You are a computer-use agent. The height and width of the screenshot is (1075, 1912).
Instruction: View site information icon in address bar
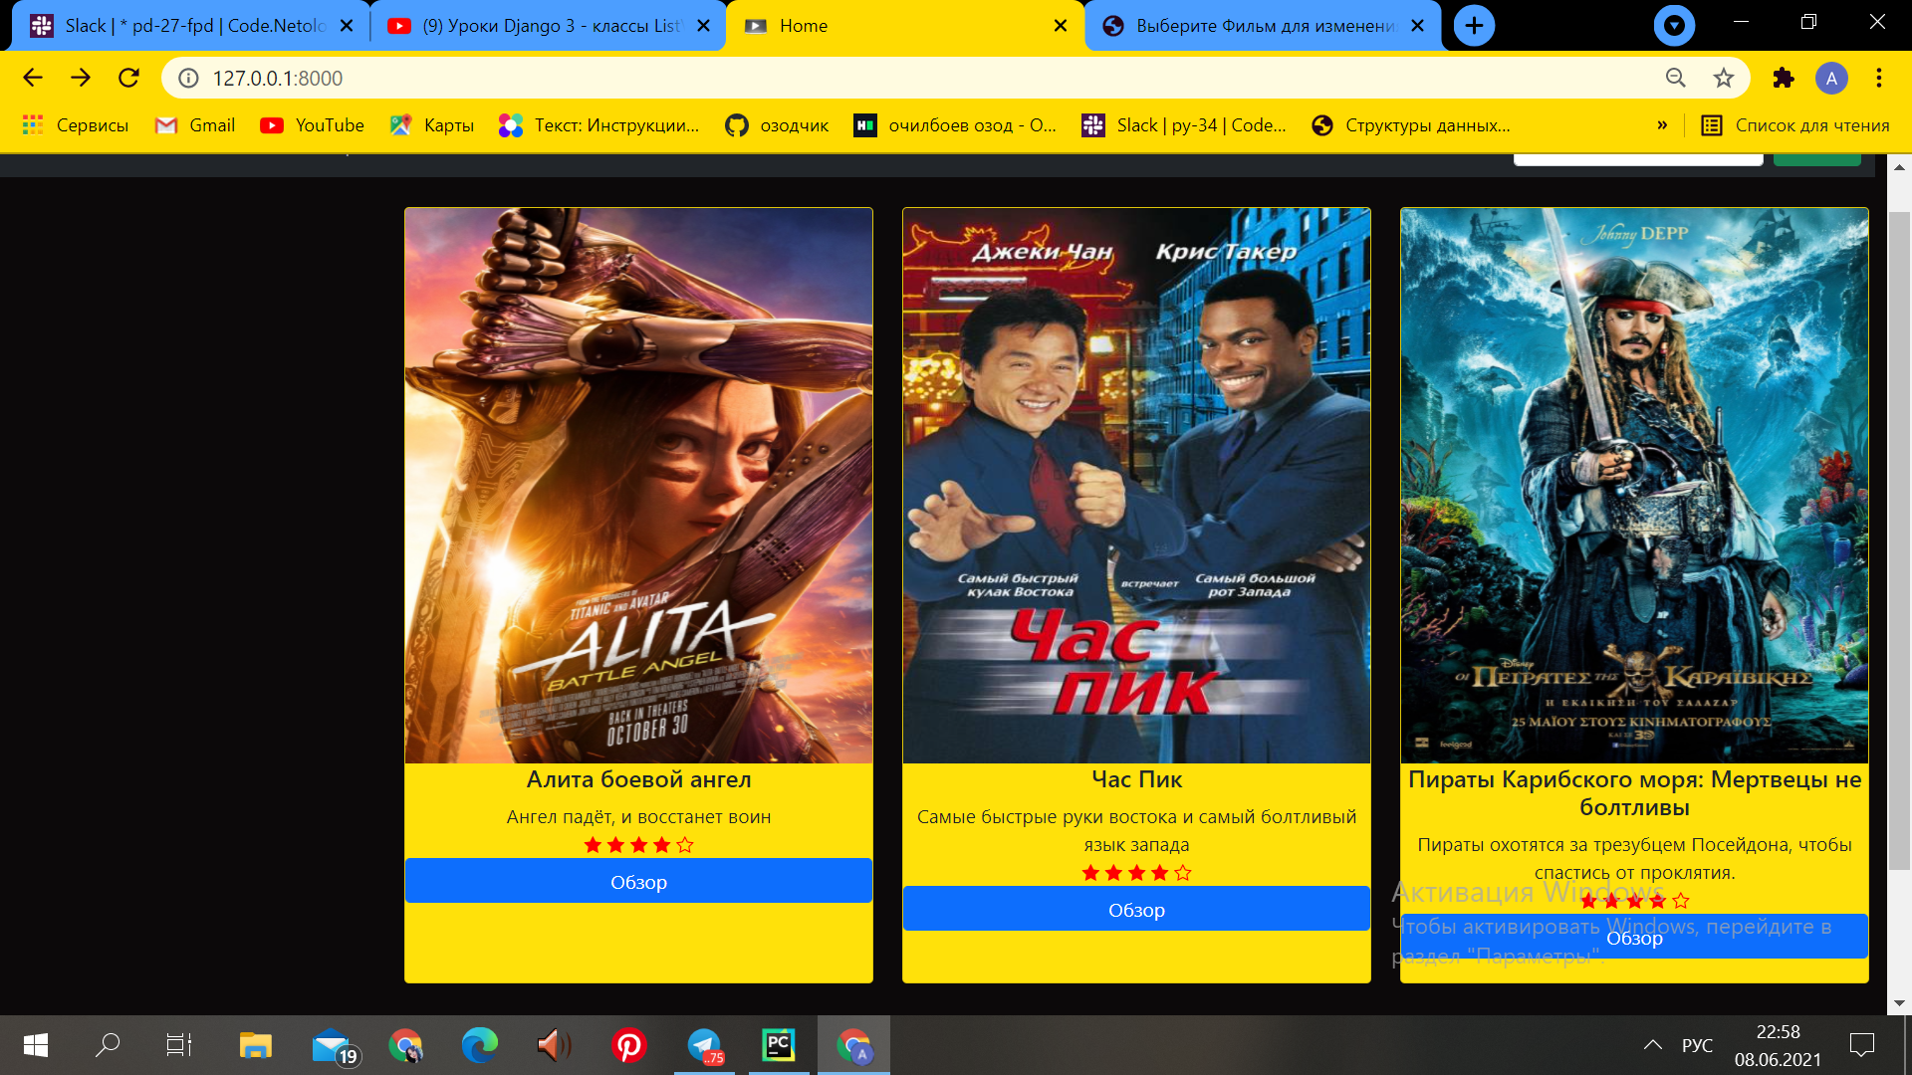[x=188, y=78]
